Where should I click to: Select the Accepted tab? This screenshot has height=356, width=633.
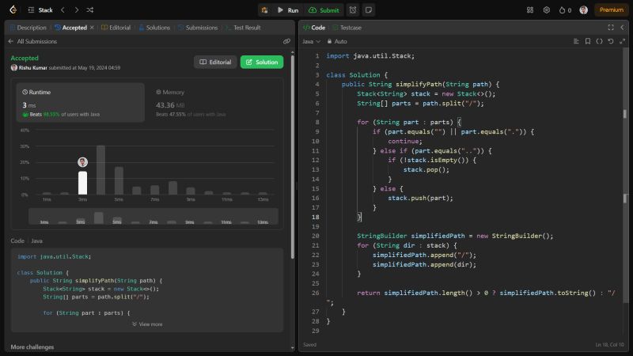click(x=71, y=28)
